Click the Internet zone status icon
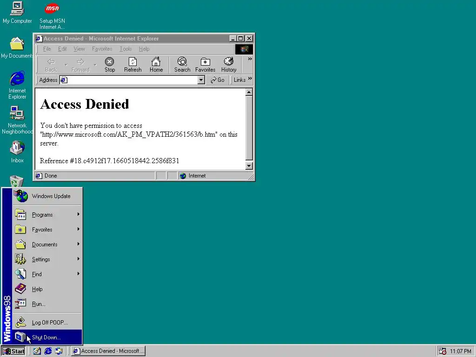476x357 pixels. (x=183, y=176)
